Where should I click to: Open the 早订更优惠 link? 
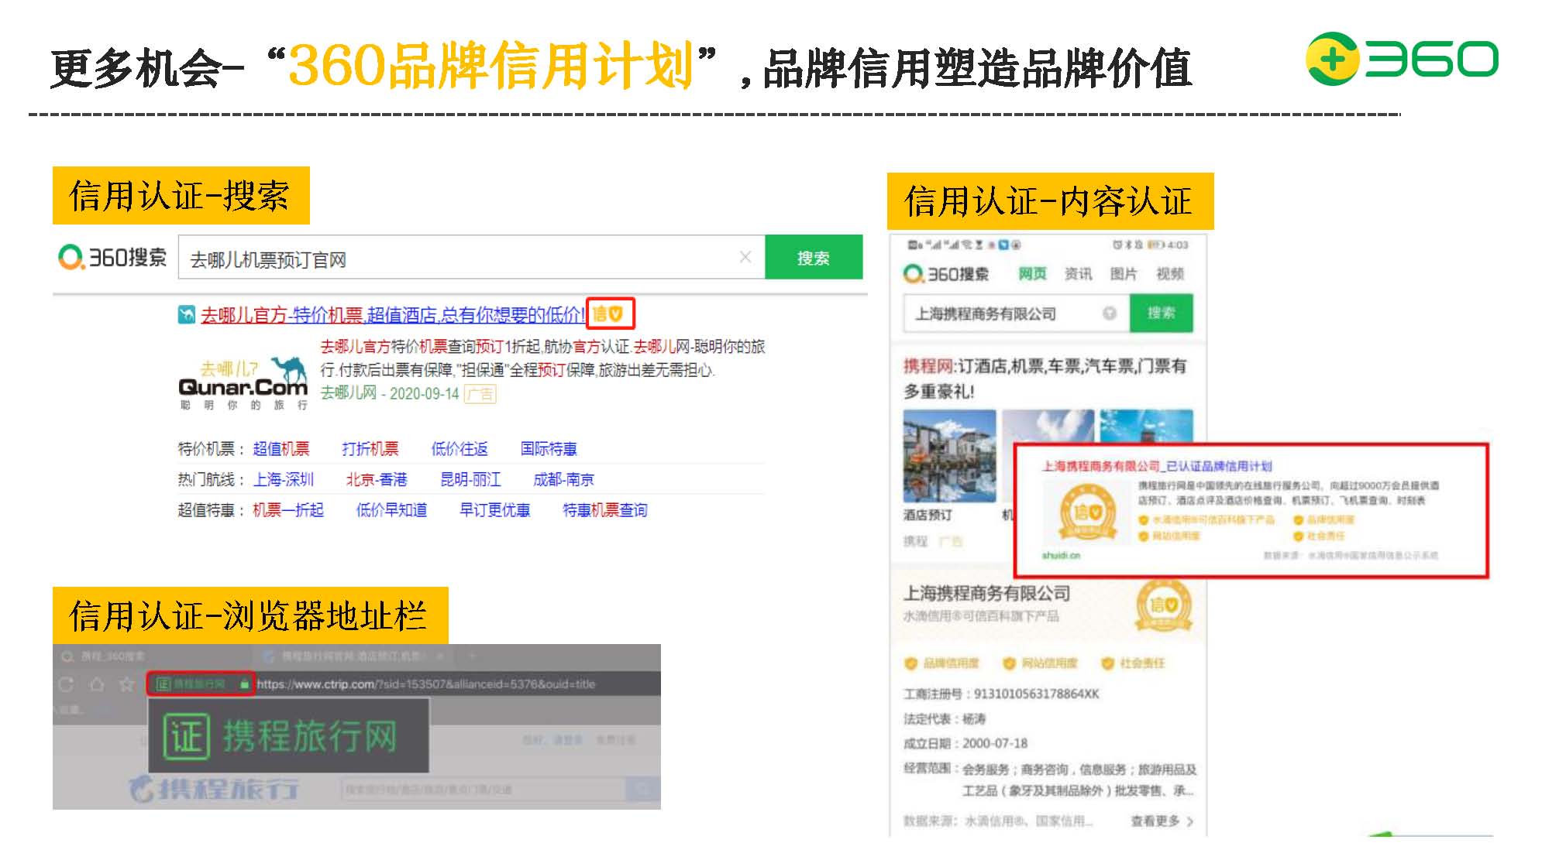(x=495, y=510)
